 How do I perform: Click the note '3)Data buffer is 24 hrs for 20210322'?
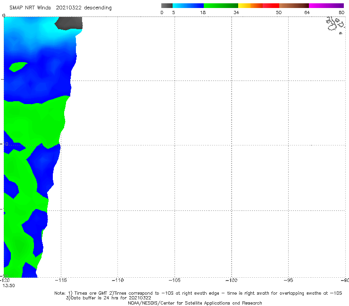point(108,298)
